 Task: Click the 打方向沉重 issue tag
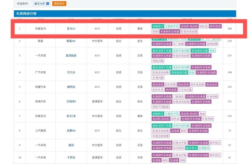[185, 90]
